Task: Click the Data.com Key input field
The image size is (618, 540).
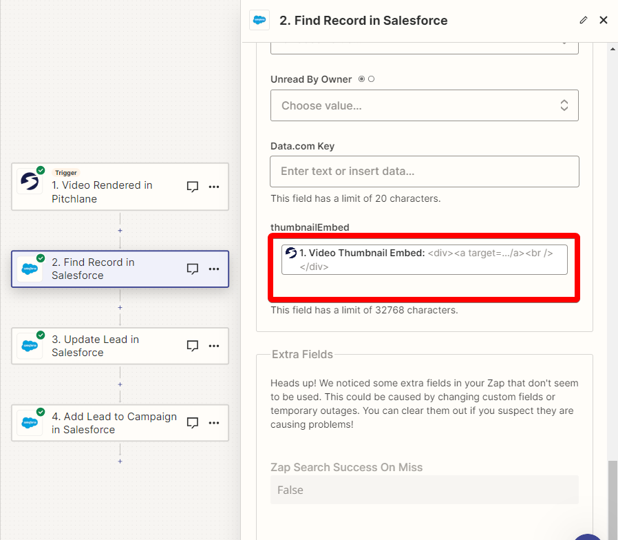Action: [425, 172]
